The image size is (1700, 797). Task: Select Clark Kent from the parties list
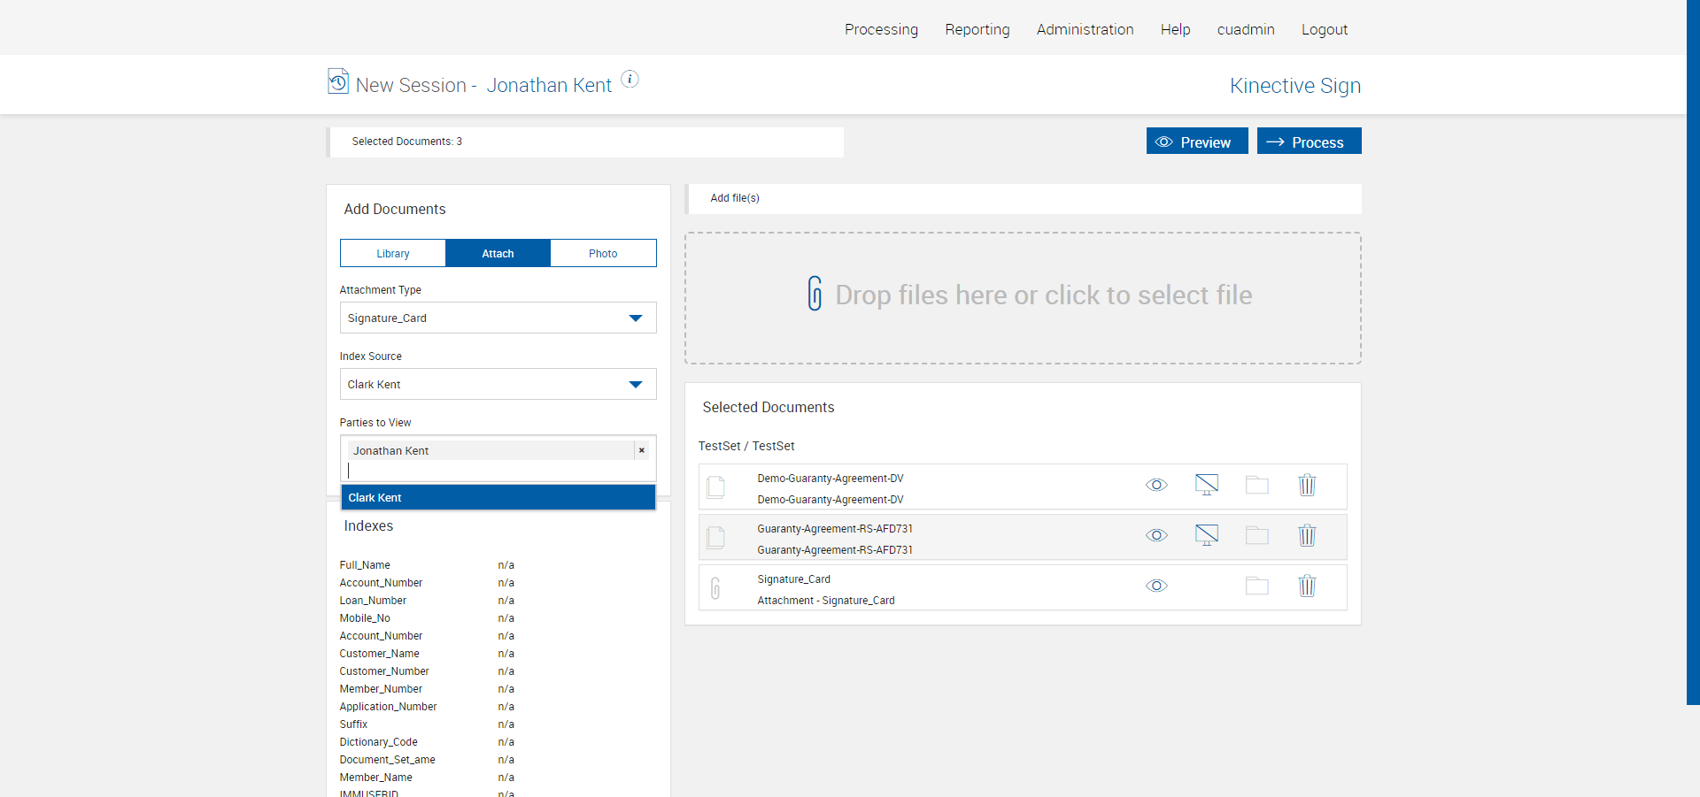pos(498,497)
